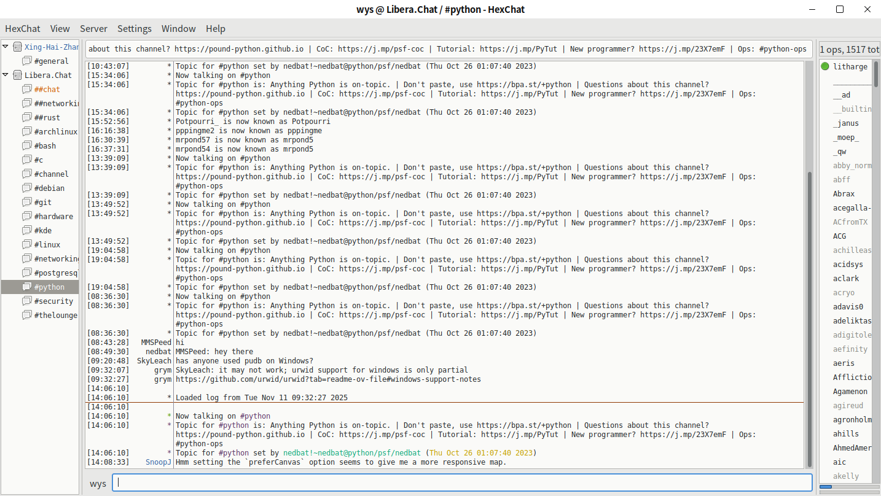
Task: Click the channel icon next to #kde
Action: (26, 230)
